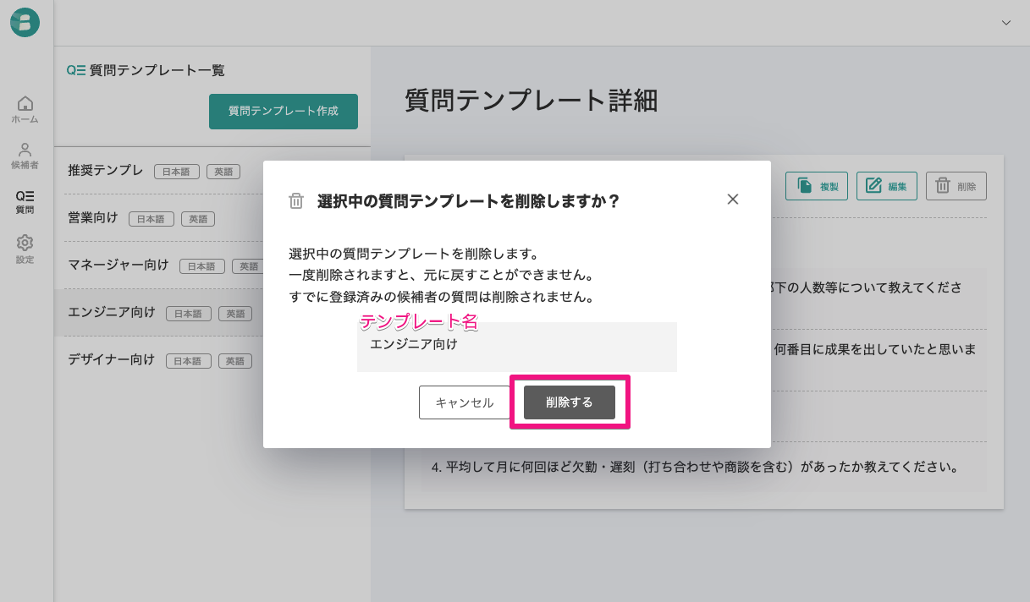The width and height of the screenshot is (1030, 602).
Task: Click the 複製 duplicate button
Action: coord(817,186)
